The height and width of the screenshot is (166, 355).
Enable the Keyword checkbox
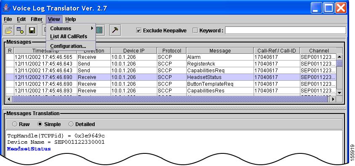(195, 31)
